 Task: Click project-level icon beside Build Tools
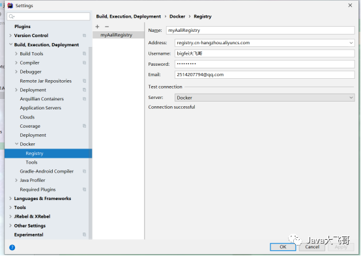[84, 53]
